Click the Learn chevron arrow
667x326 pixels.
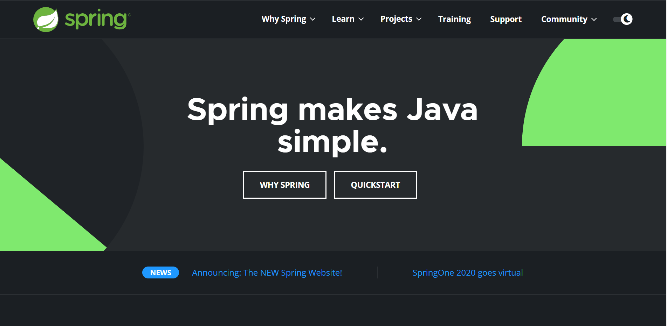[361, 20]
